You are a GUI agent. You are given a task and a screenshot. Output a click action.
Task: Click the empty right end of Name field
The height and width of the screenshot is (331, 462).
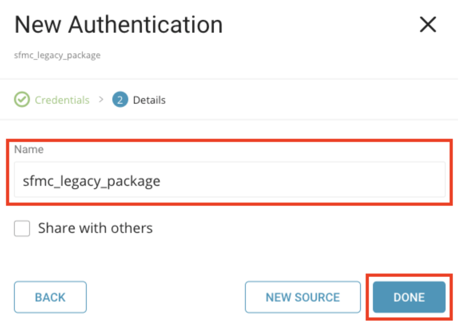(x=400, y=181)
